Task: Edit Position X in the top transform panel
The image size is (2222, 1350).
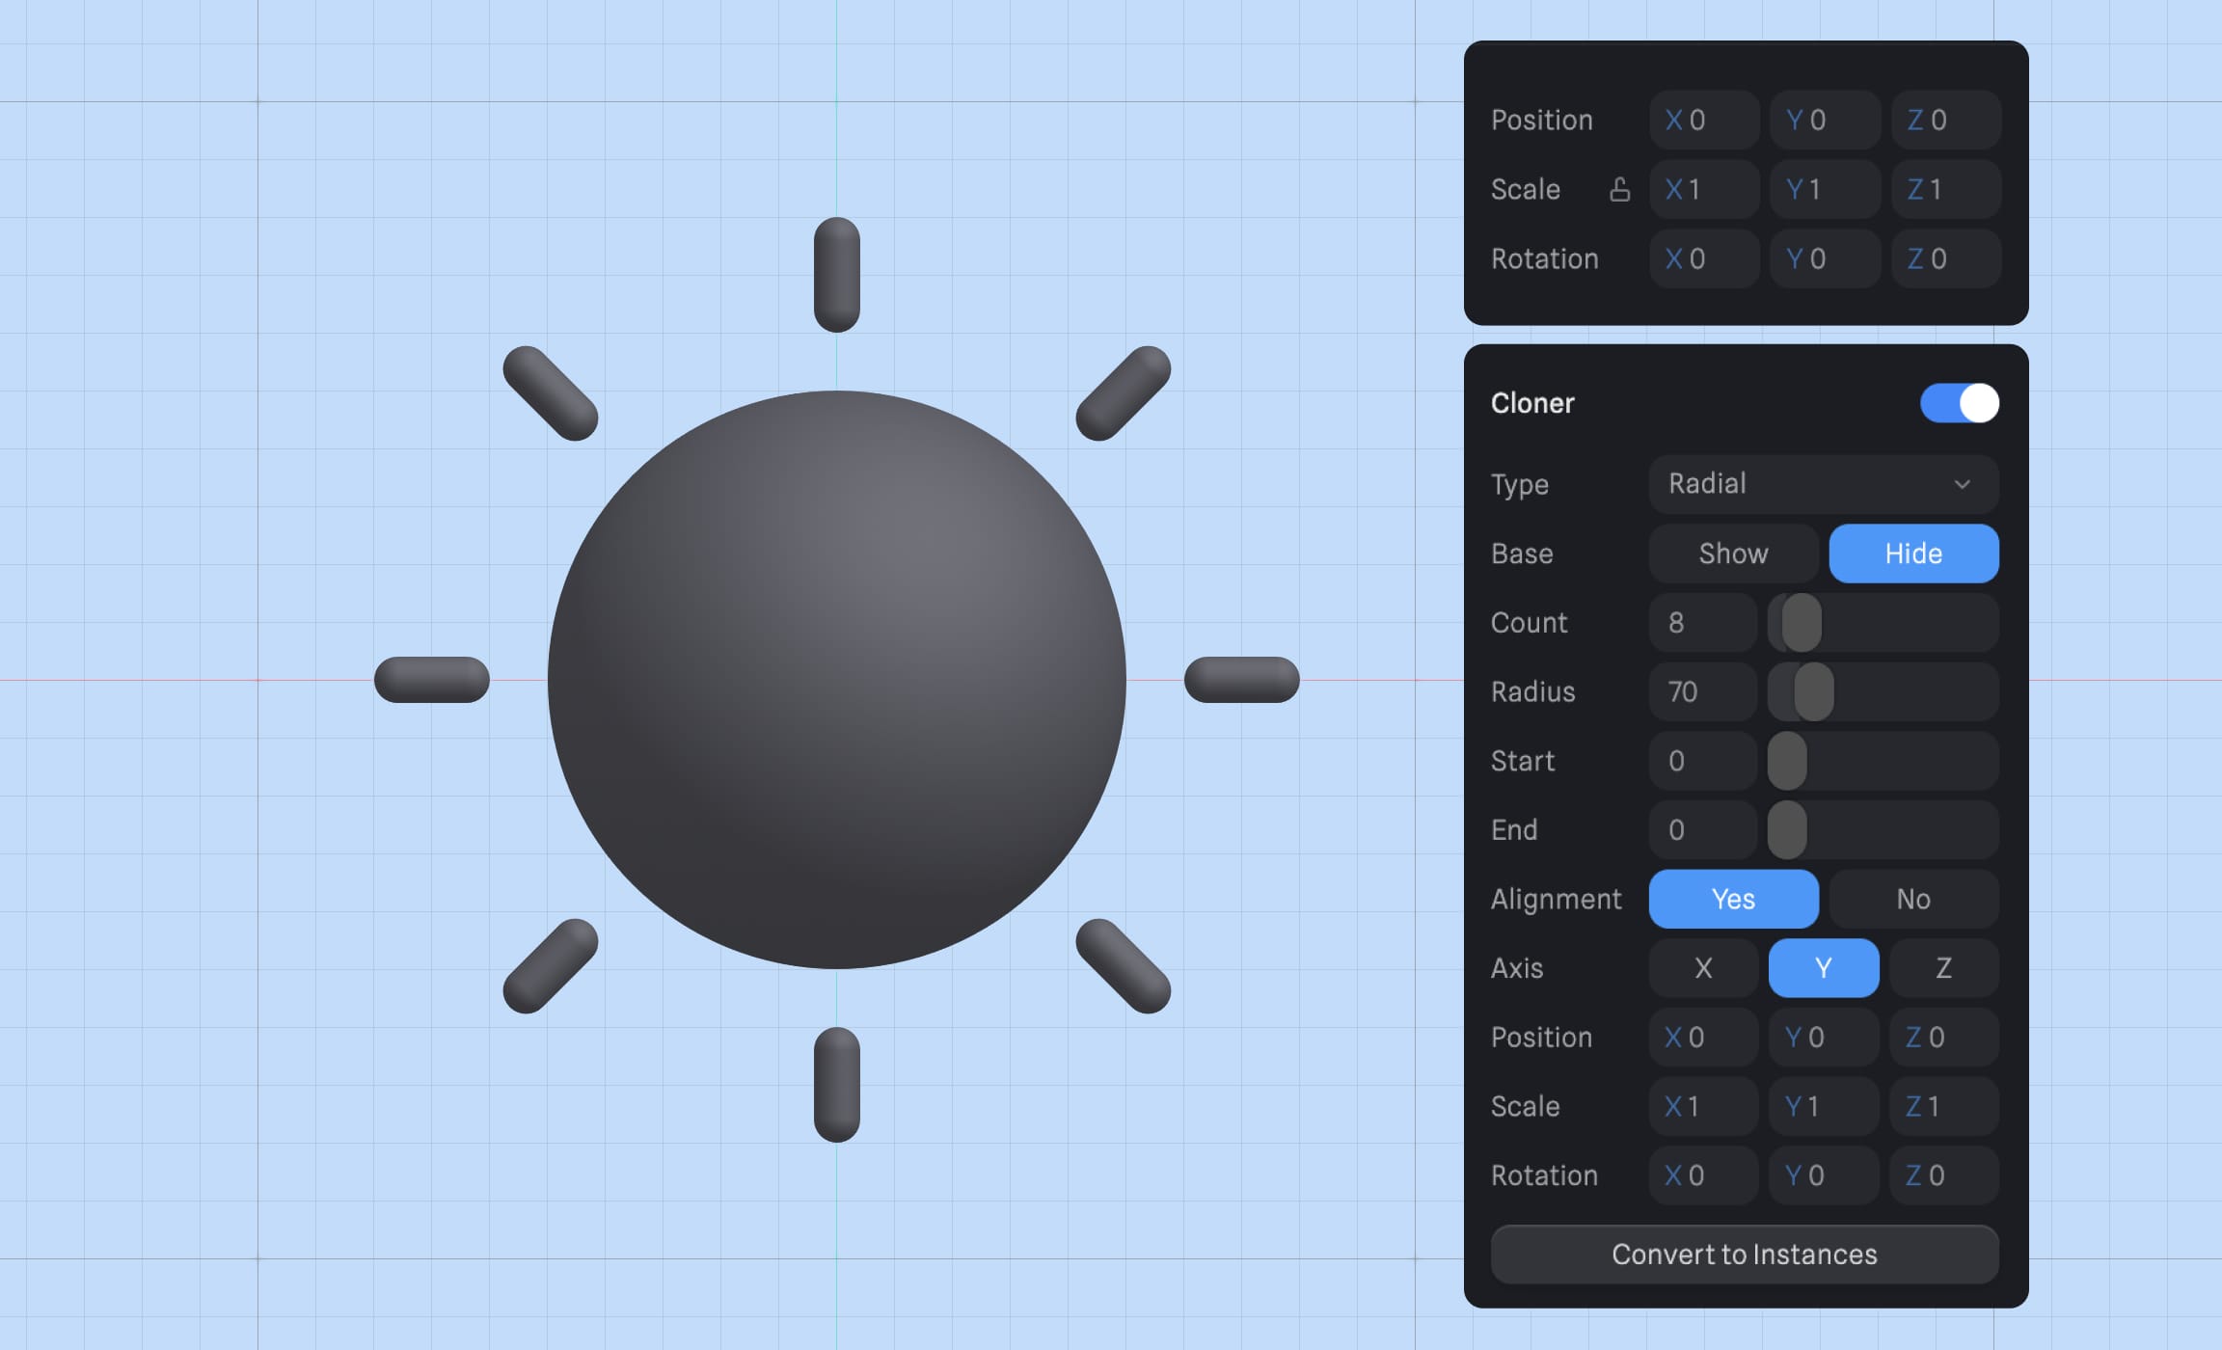Action: point(1703,120)
